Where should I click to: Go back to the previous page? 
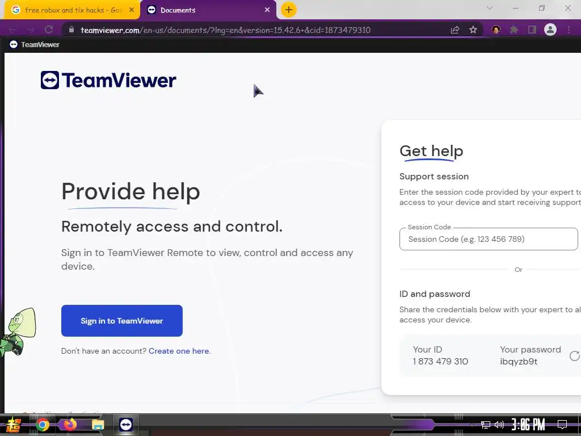[x=12, y=30]
